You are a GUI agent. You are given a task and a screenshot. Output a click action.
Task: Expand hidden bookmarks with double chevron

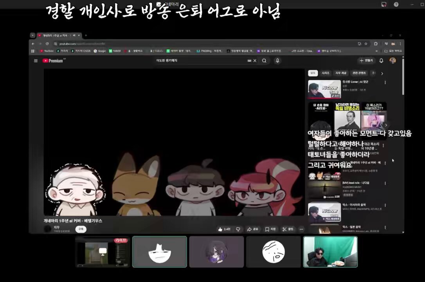point(376,51)
